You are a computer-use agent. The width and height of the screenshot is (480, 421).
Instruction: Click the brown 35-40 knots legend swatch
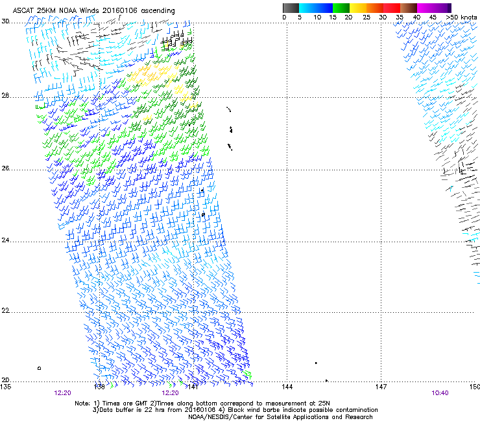click(x=409, y=8)
